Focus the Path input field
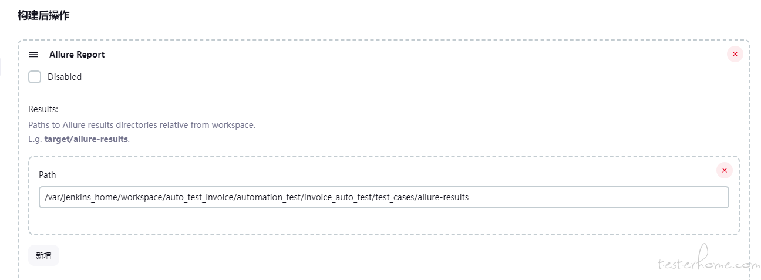Screen dimensions: 761x280 384,197
